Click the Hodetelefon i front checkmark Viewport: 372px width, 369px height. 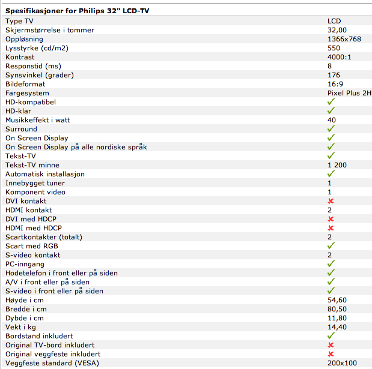pos(331,273)
